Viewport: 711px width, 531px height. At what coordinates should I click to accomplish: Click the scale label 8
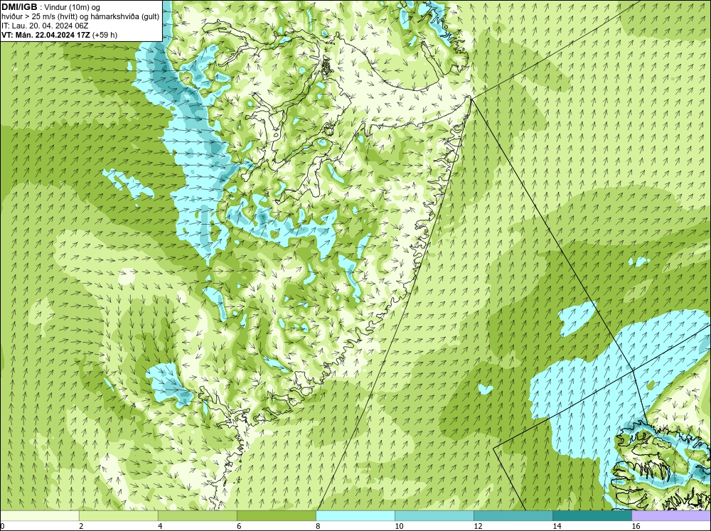318,526
